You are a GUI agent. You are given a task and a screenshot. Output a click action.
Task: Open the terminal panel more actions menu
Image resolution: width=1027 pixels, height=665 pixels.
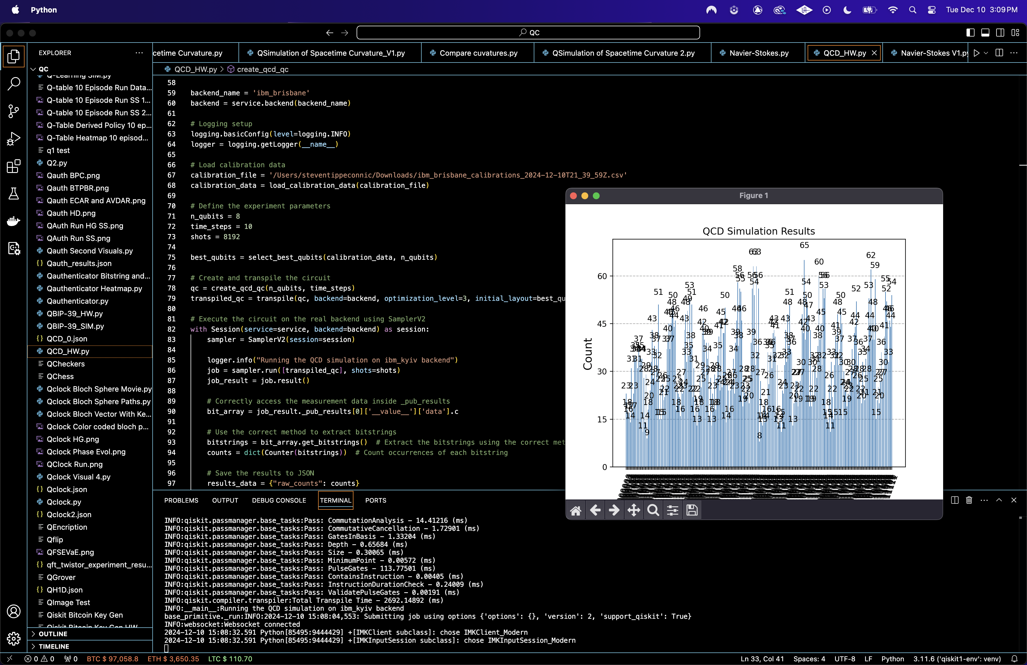pos(984,500)
